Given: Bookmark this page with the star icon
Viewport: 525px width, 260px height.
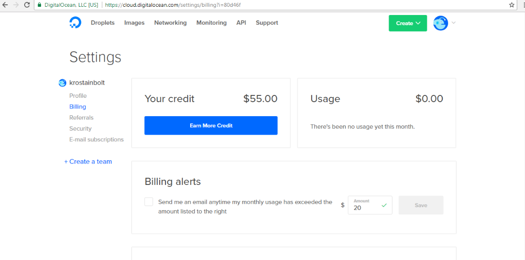Looking at the screenshot, I should pyautogui.click(x=511, y=5).
